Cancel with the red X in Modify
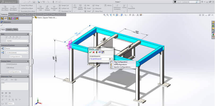This screenshot has height=106, width=215. 93,52
